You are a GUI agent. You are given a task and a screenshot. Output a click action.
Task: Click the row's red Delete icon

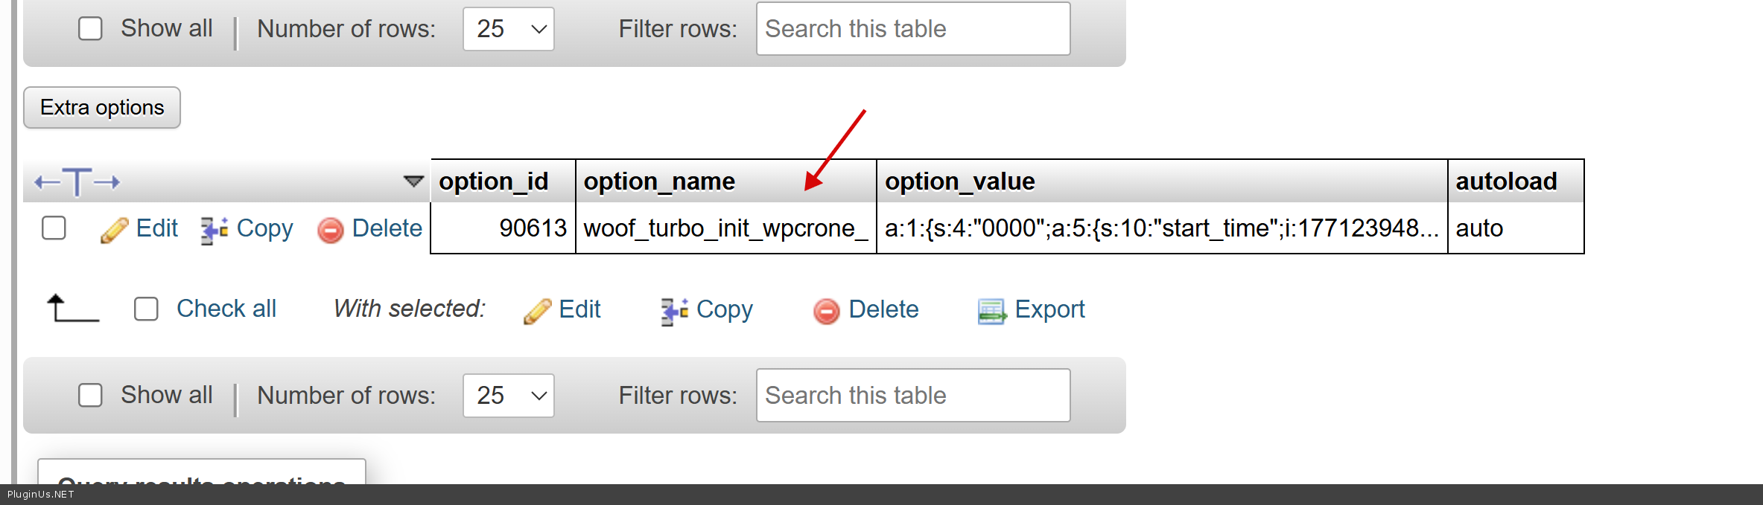330,230
